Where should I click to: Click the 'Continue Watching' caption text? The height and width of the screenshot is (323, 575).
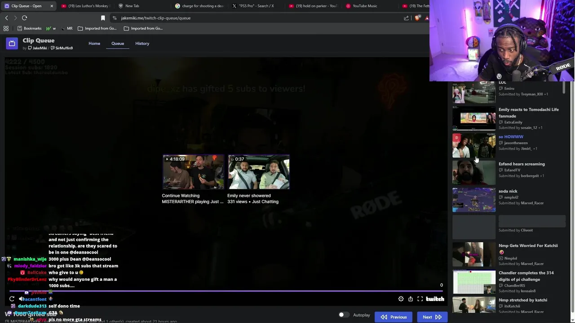(x=181, y=196)
